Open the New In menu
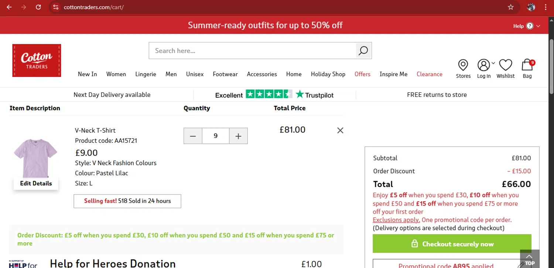 [x=88, y=74]
